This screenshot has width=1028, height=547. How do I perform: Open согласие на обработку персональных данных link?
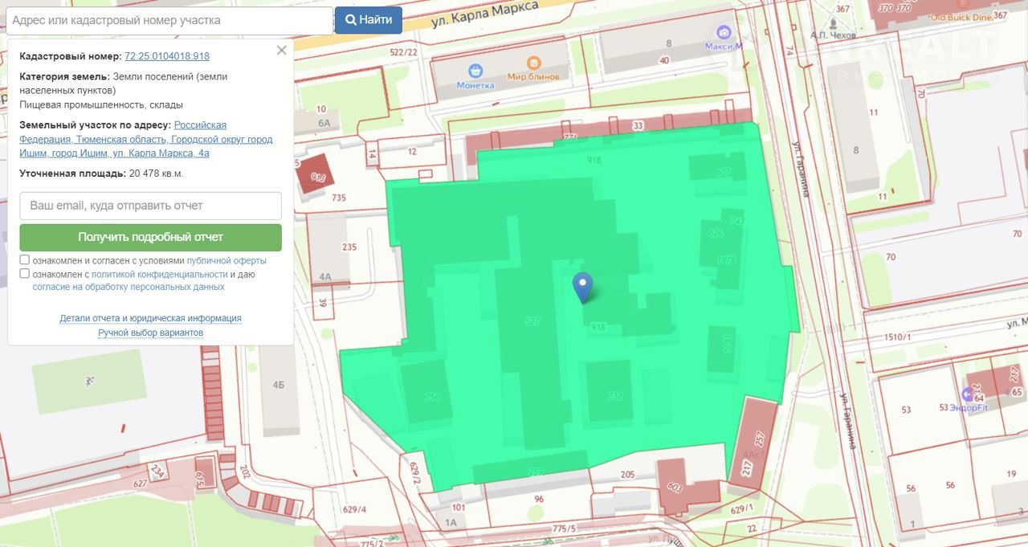(128, 286)
